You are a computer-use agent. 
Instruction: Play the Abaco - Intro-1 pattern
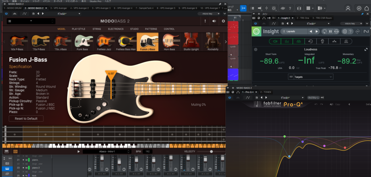tap(79, 151)
